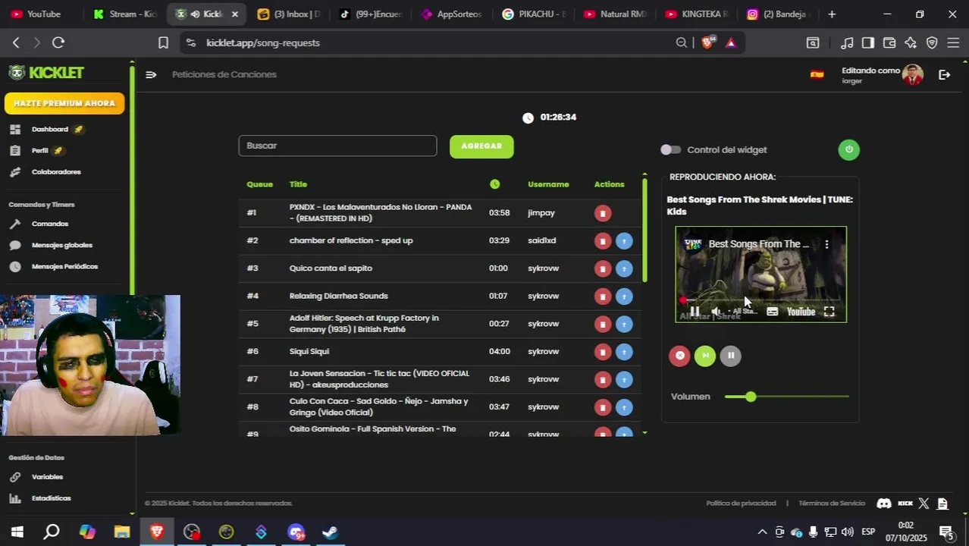This screenshot has height=546, width=969.
Task: Sort by the clock duration column header
Action: point(495,184)
